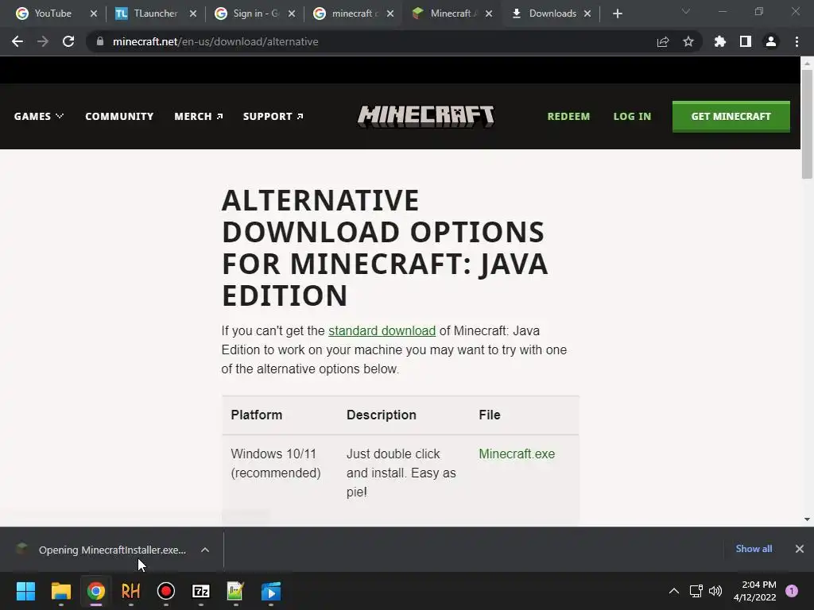
Task: Click the GET MINECRAFT button
Action: pos(731,116)
